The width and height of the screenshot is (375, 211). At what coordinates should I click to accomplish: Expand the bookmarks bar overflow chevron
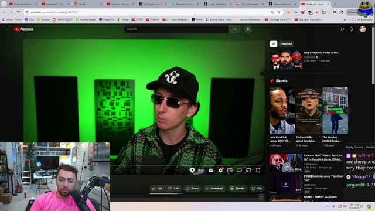coord(345,19)
